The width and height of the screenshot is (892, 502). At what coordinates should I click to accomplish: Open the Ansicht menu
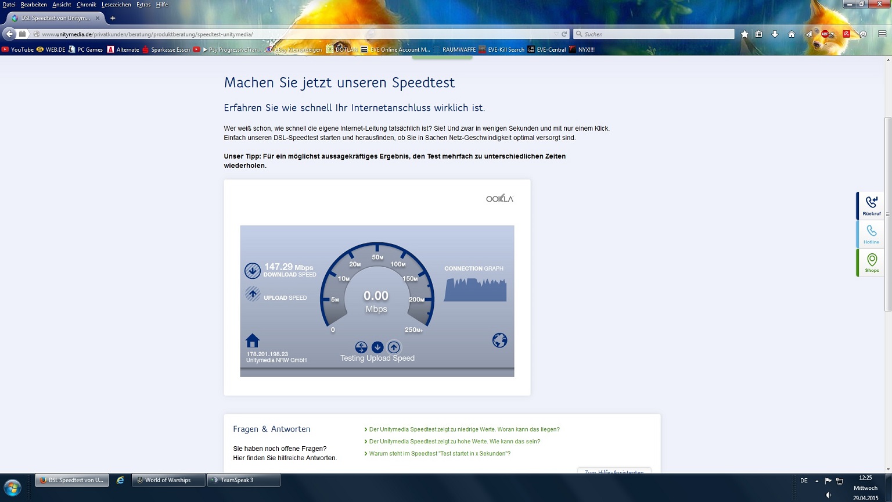point(62,5)
